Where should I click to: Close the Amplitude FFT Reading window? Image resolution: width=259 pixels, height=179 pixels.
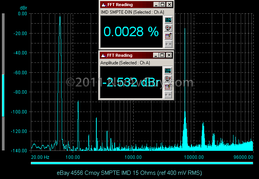click(169, 55)
